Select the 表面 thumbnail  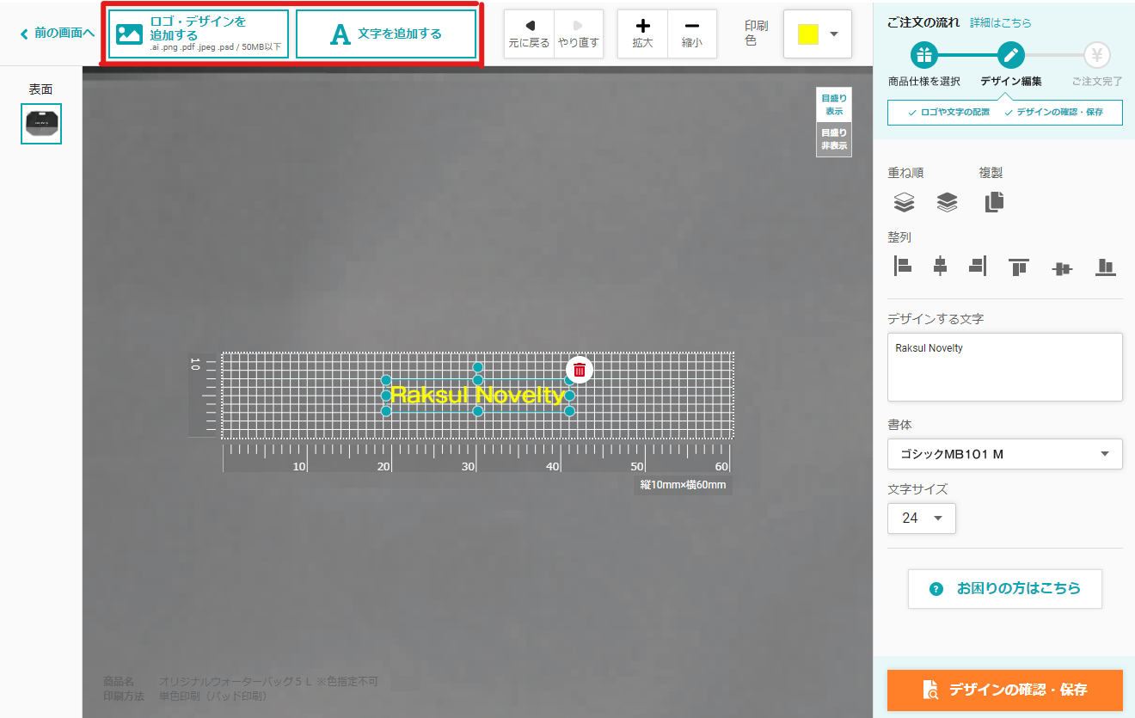pyautogui.click(x=41, y=124)
